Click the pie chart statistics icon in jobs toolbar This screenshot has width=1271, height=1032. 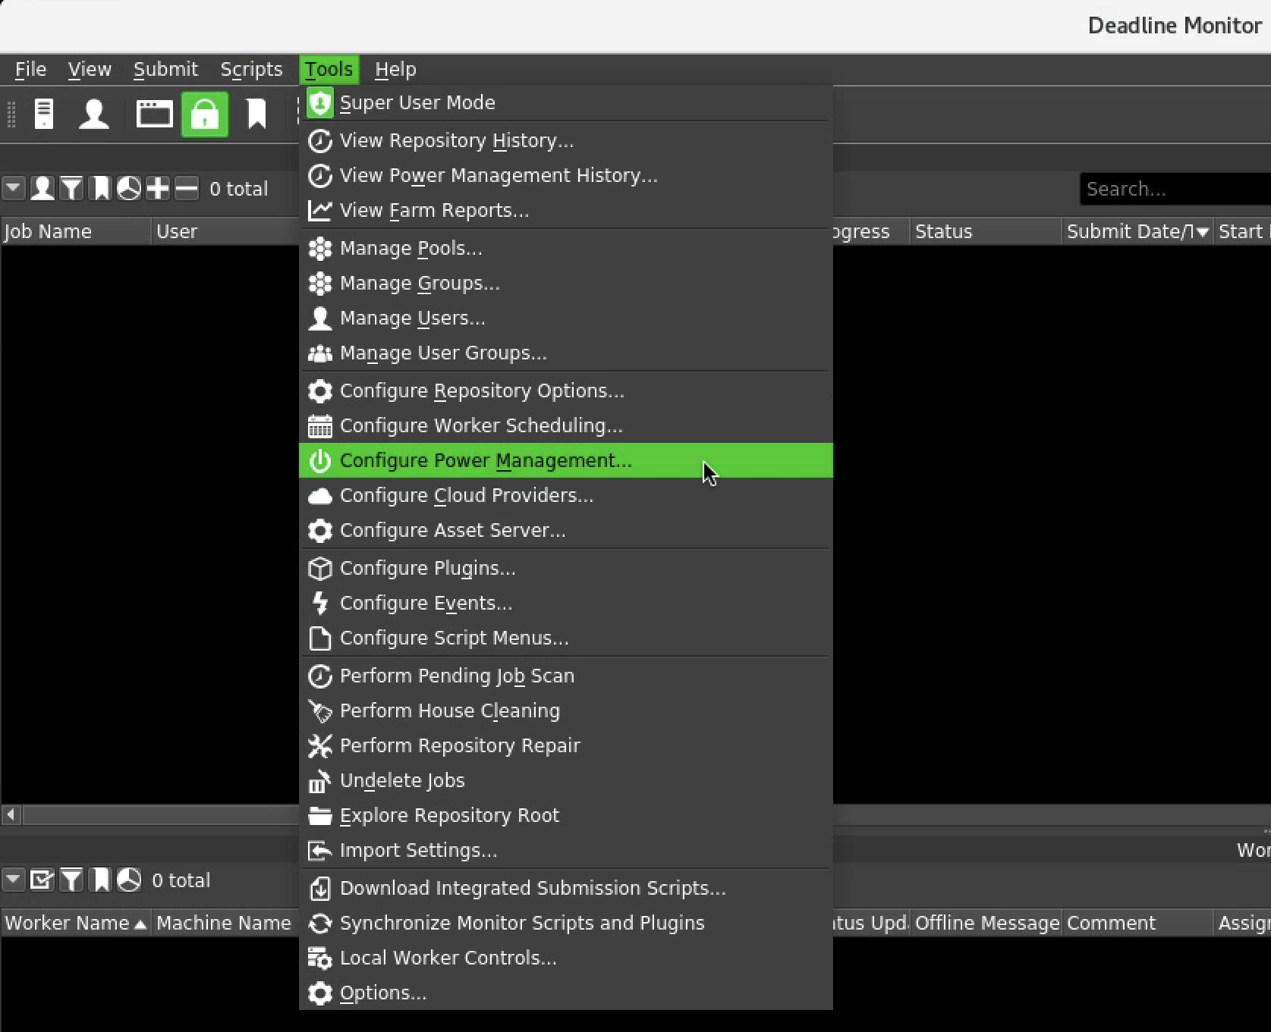[x=127, y=188]
